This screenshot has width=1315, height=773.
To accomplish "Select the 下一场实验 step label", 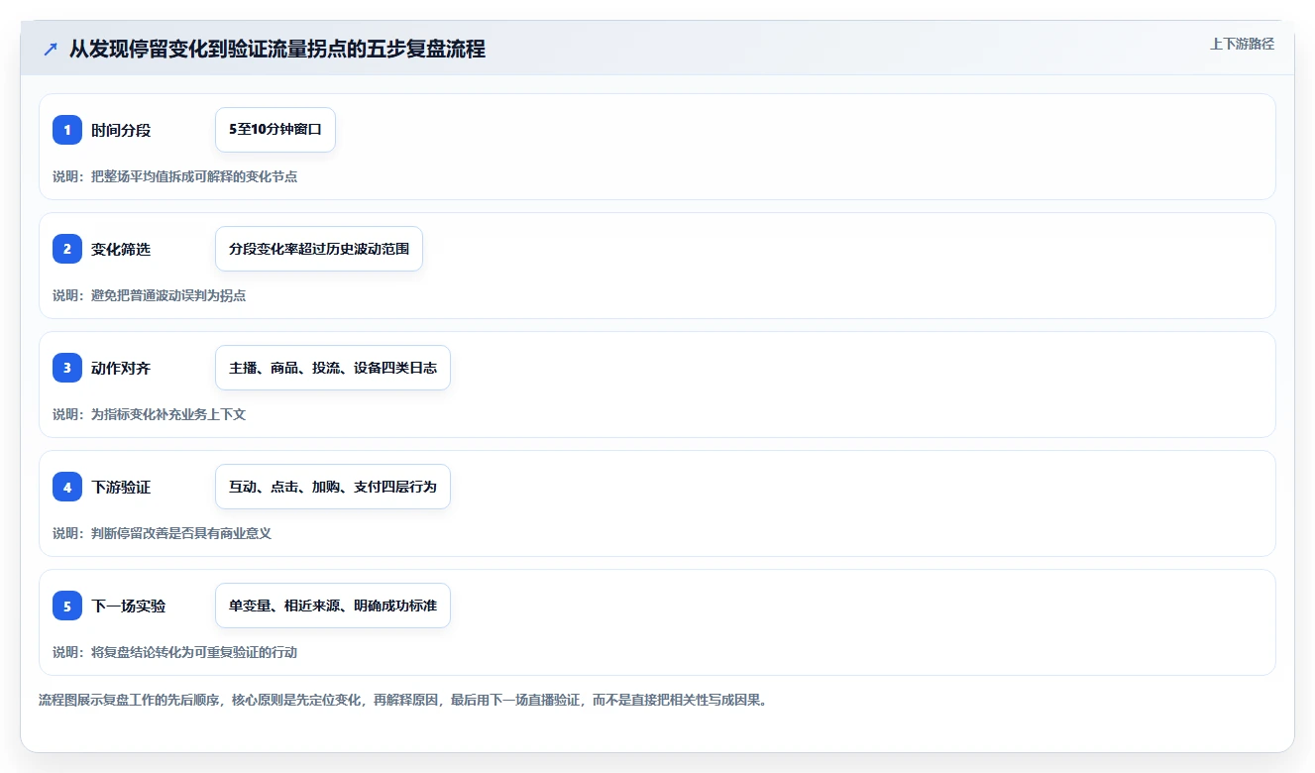I will coord(129,606).
